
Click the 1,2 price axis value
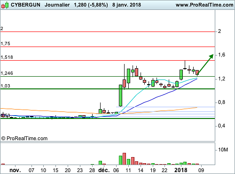click(221, 79)
